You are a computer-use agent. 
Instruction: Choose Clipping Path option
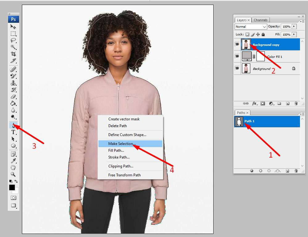[x=131, y=166]
